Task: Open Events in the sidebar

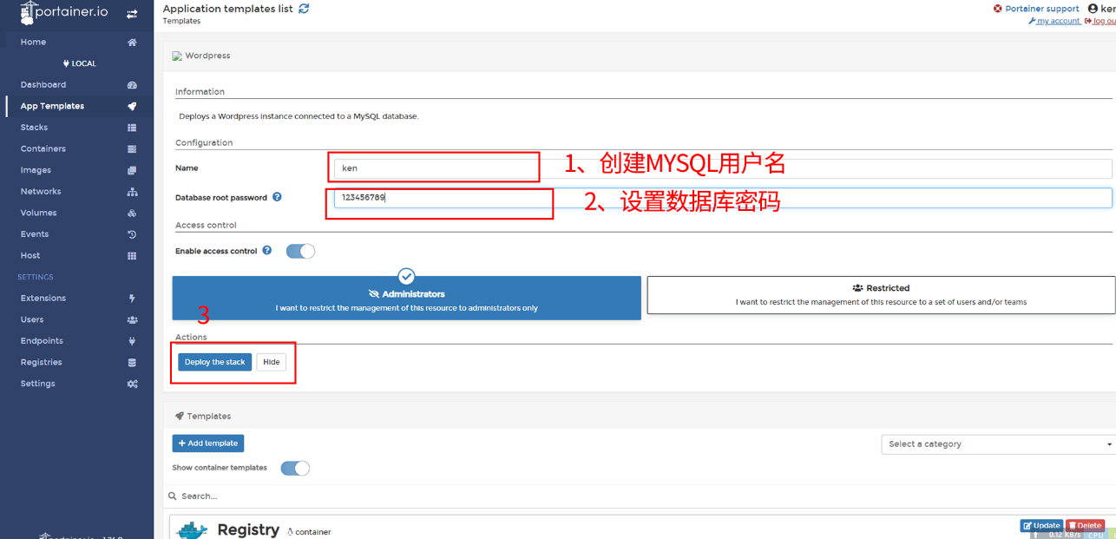Action: click(35, 234)
